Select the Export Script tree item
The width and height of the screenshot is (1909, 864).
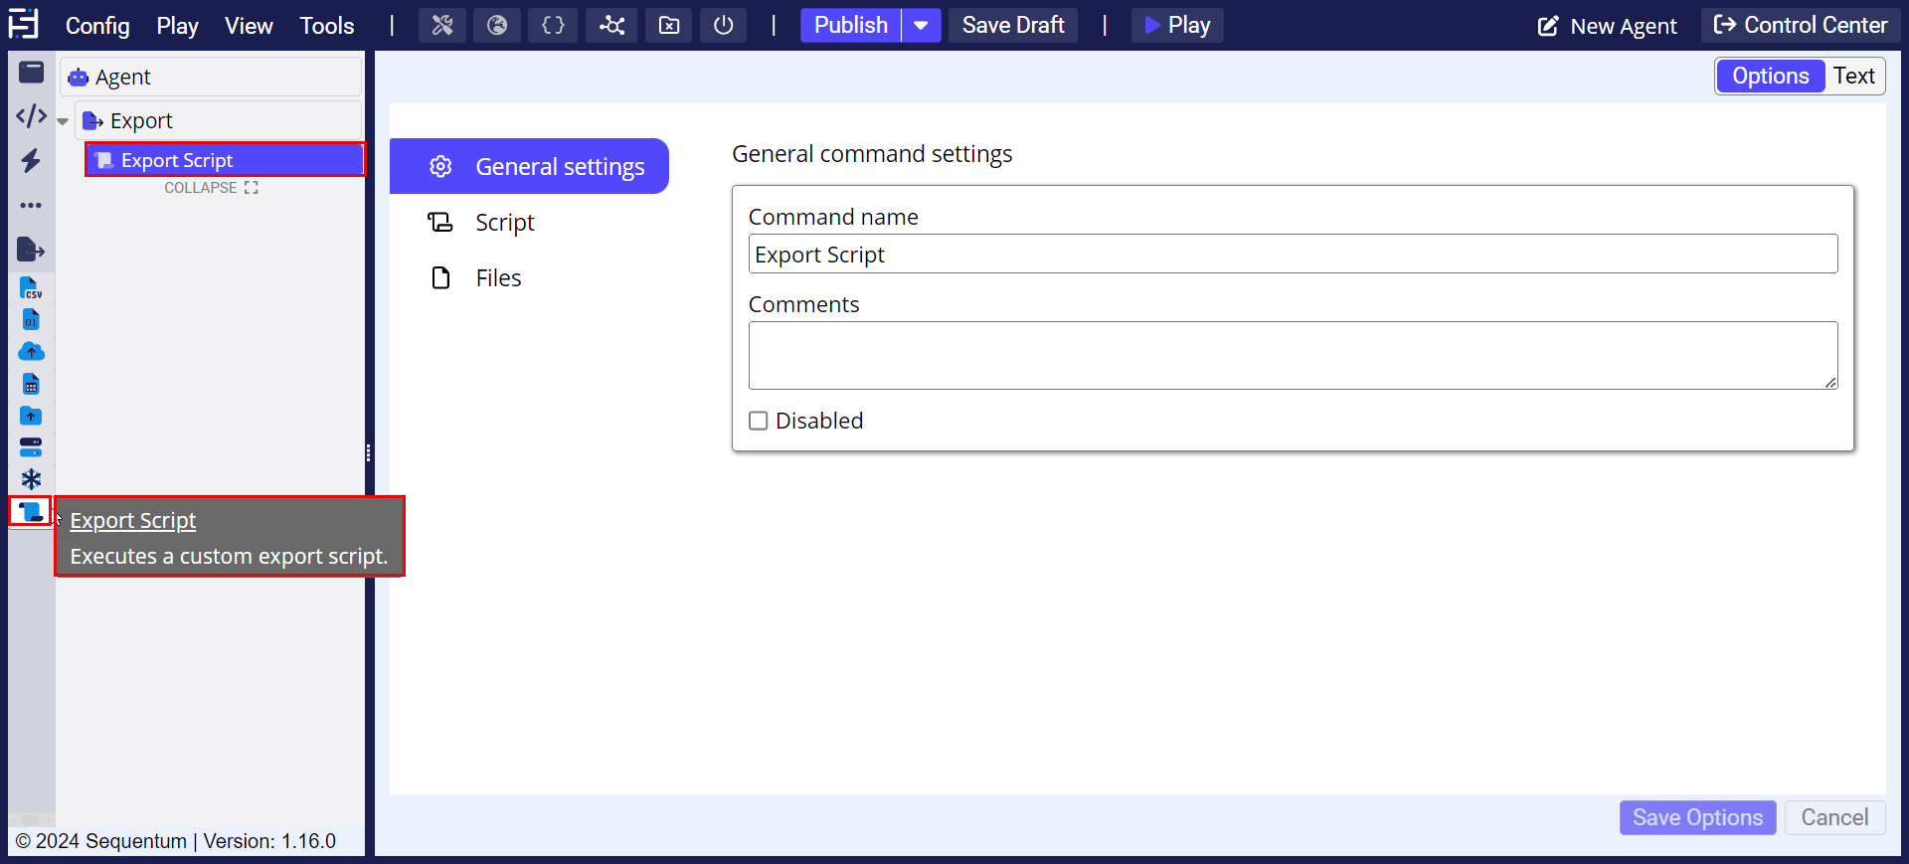226,160
